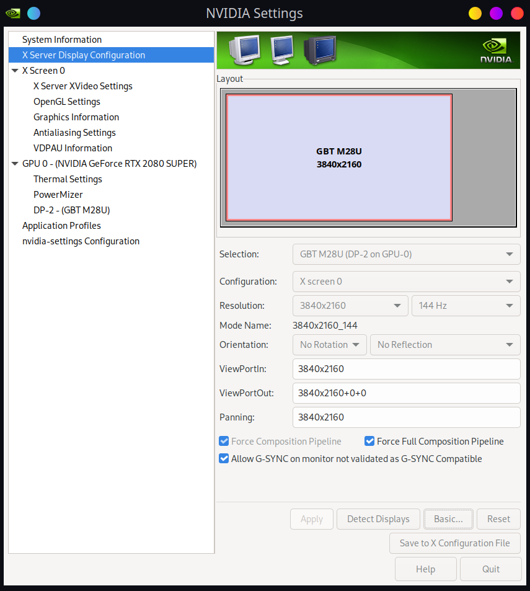Viewport: 530px width, 591px height.
Task: Open the 144 Hz refresh rate dropdown
Action: [x=466, y=306]
